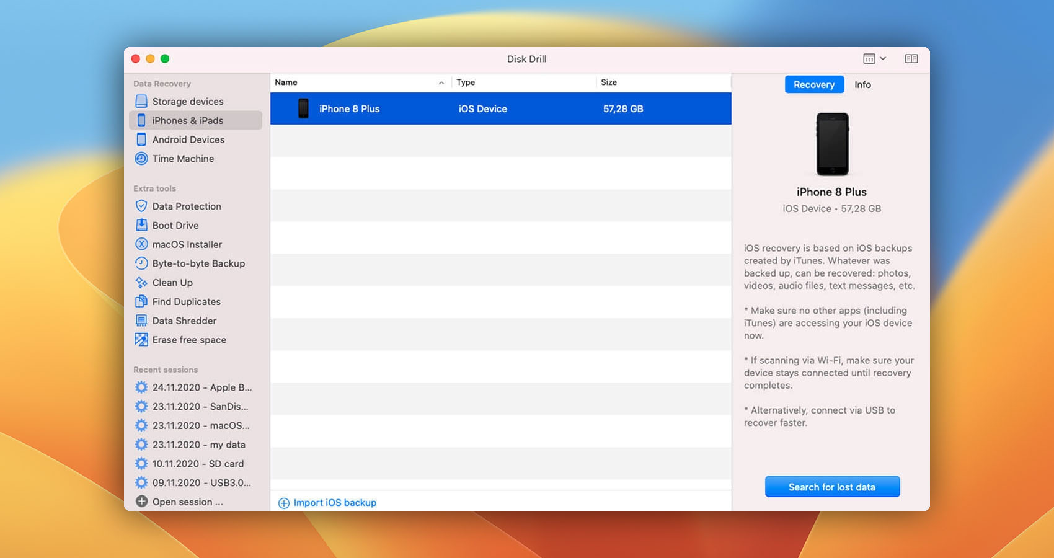Toggle the side panel view icon
The width and height of the screenshot is (1054, 558).
click(x=911, y=58)
